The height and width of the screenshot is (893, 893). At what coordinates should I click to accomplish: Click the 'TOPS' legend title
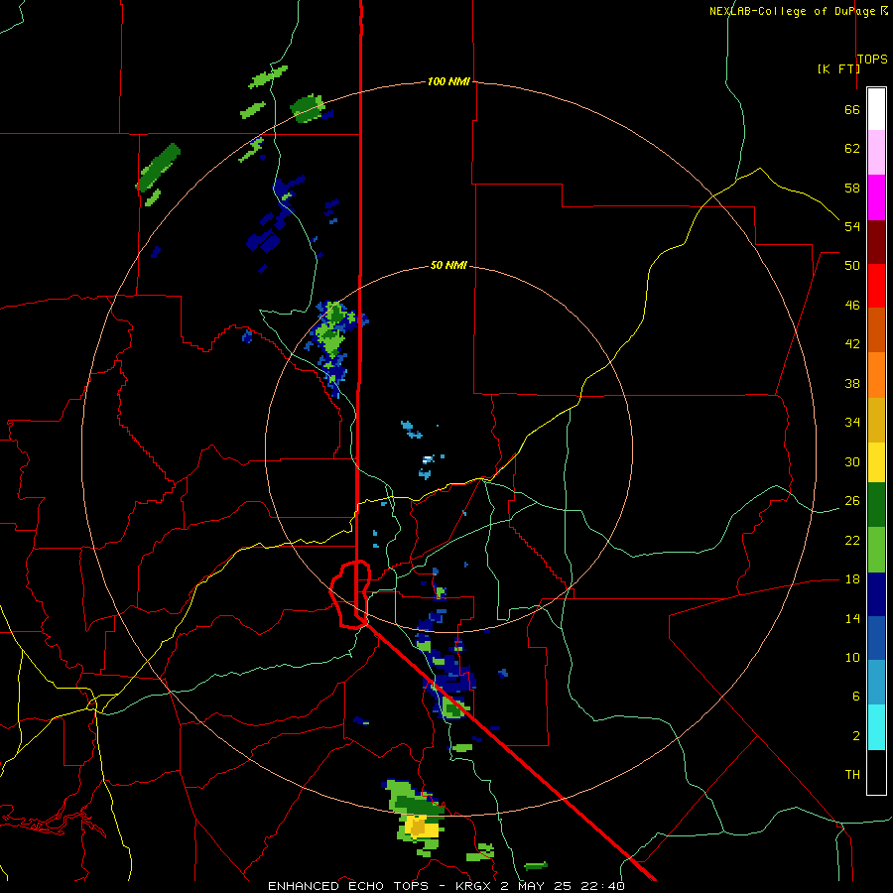click(872, 59)
